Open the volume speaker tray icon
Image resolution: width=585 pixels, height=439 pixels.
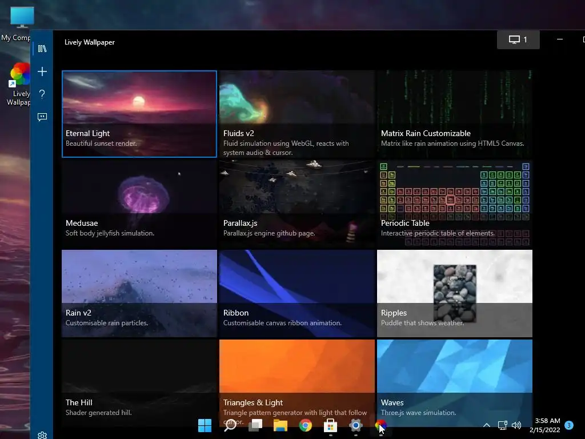click(x=516, y=425)
